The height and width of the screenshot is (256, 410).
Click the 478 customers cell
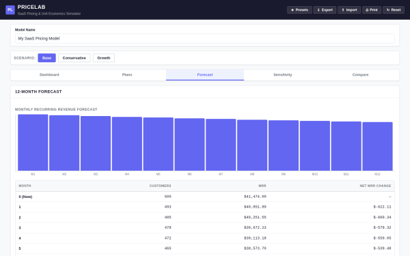(x=168, y=227)
